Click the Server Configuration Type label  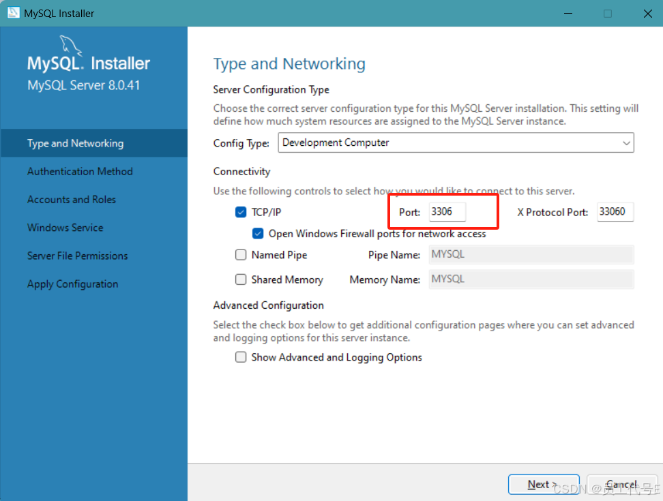271,89
